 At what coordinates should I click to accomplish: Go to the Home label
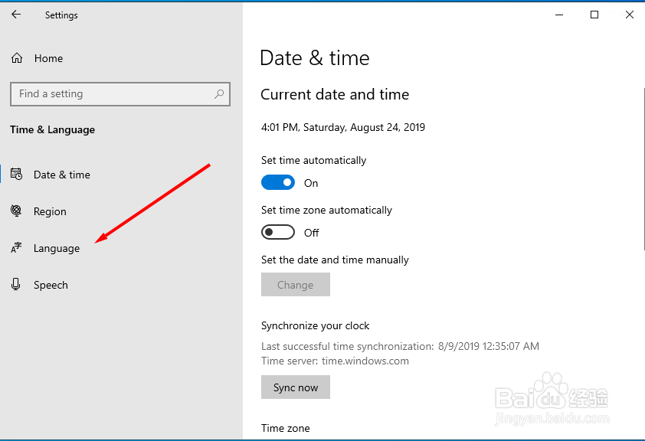click(x=48, y=58)
